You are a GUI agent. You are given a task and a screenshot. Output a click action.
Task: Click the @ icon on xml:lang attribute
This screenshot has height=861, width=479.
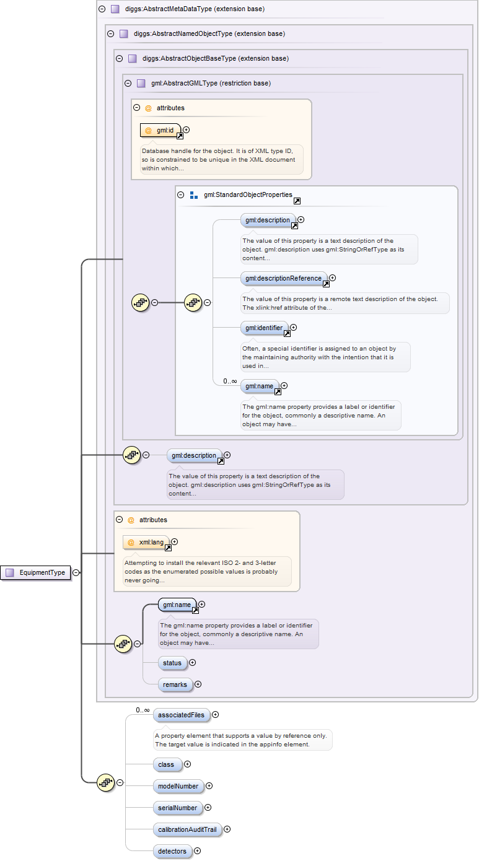coord(131,542)
